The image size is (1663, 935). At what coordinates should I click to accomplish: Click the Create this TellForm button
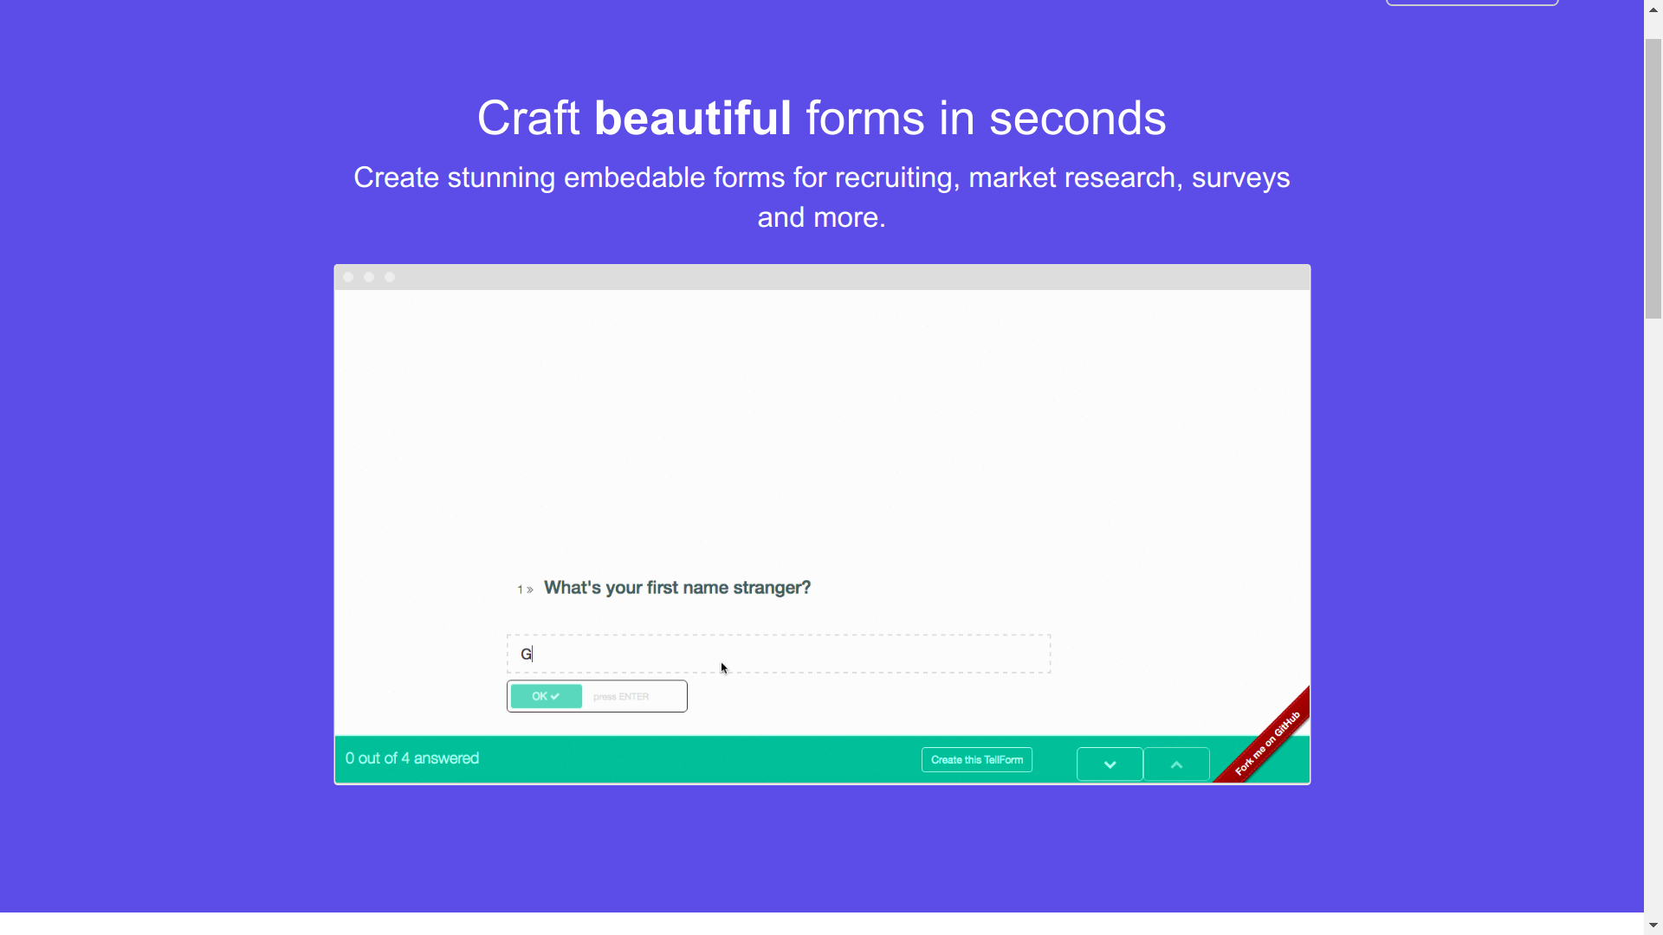pyautogui.click(x=977, y=759)
